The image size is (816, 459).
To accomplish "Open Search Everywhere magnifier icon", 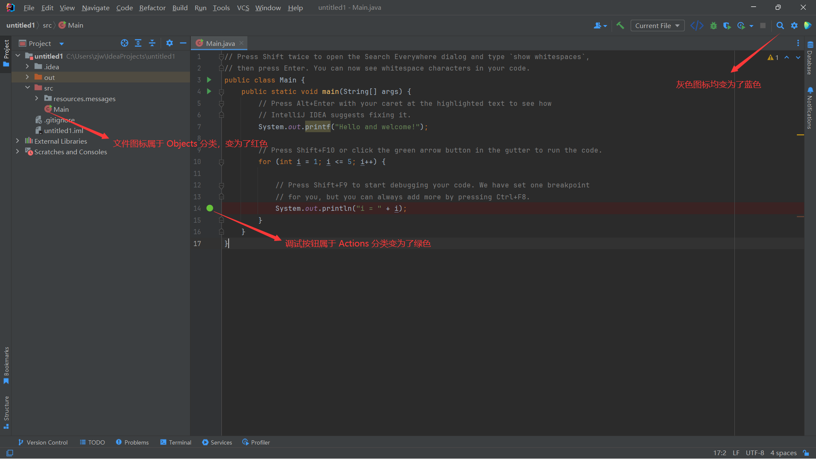I will (780, 25).
